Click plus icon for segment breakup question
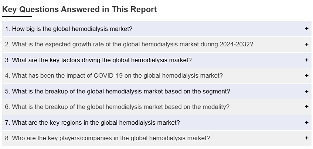This screenshot has width=313, height=149. [x=307, y=91]
